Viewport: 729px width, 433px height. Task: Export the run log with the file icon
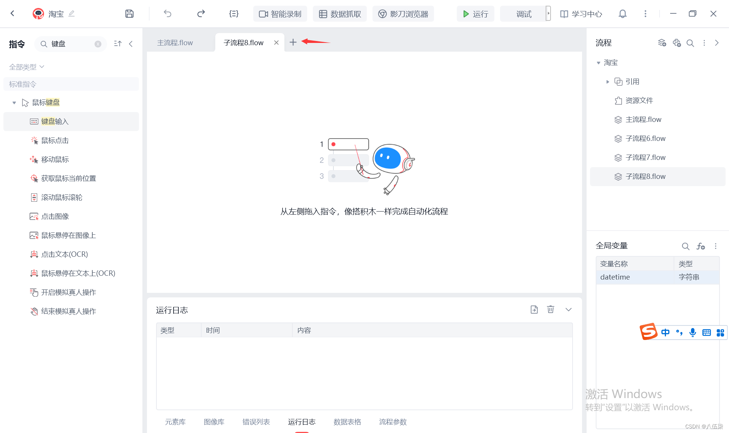click(x=534, y=310)
